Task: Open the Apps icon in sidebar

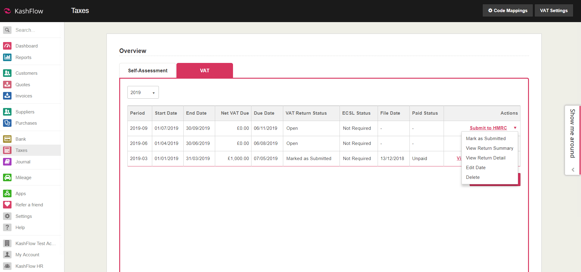Action: click(x=7, y=193)
